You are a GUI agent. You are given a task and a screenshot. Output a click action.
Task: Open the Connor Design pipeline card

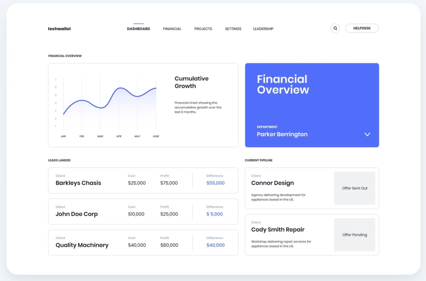(312, 188)
